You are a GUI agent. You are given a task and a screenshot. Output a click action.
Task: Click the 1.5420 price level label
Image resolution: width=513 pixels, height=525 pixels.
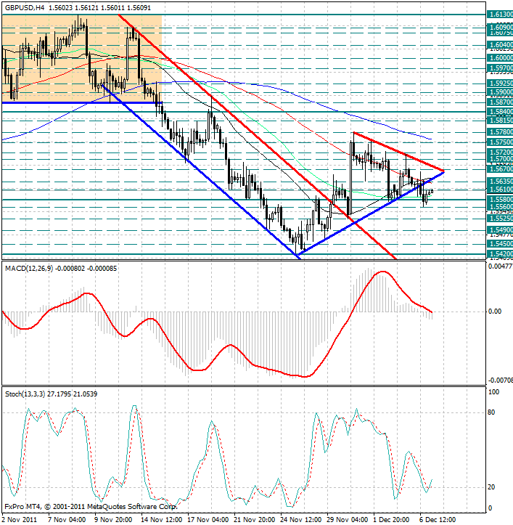(500, 254)
